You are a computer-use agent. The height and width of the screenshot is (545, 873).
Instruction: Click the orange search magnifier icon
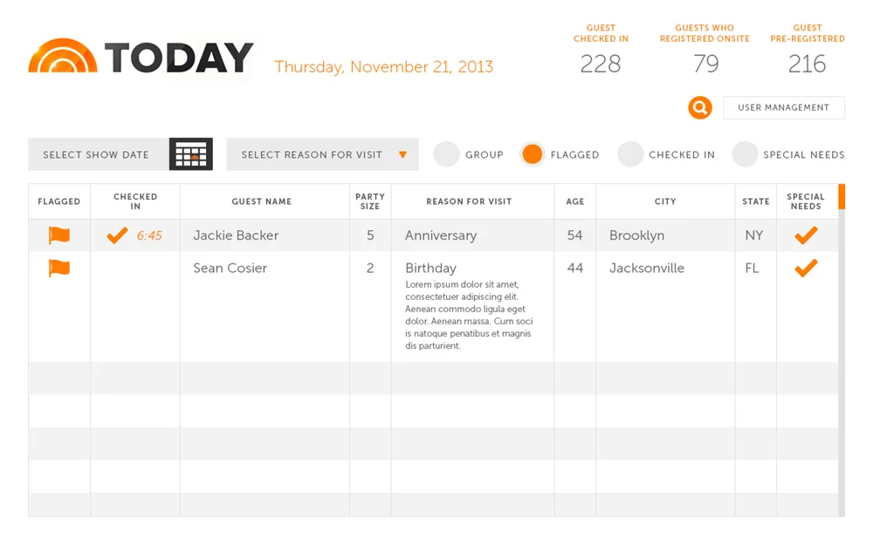[700, 107]
